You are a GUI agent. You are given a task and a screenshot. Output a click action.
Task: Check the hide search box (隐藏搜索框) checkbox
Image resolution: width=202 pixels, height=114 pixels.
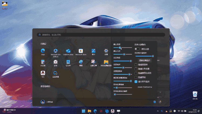(136, 65)
